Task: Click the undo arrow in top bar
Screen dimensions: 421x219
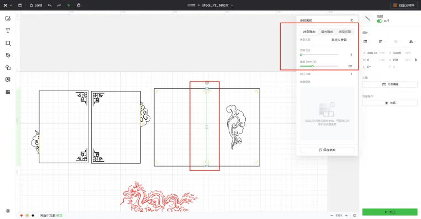Action: pyautogui.click(x=50, y=5)
